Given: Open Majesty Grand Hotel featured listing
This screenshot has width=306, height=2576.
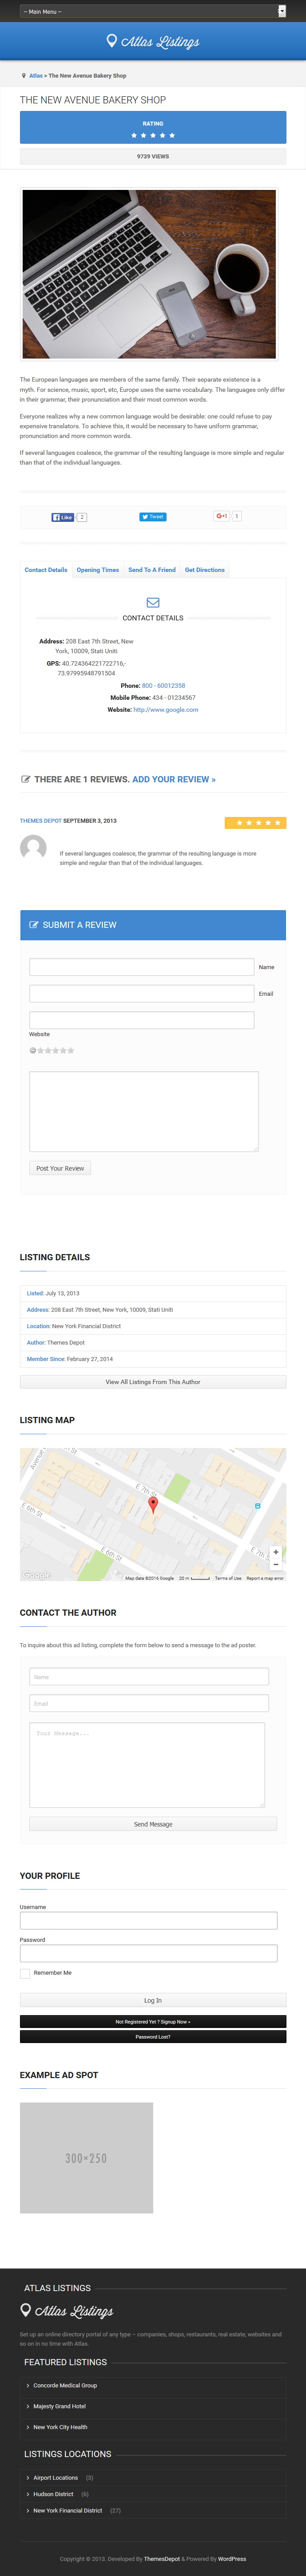Looking at the screenshot, I should coord(59,2406).
